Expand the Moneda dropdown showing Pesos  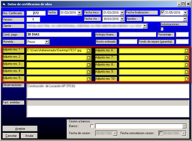[x=47, y=42]
